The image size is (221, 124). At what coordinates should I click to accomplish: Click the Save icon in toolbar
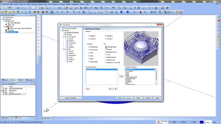(10, 8)
